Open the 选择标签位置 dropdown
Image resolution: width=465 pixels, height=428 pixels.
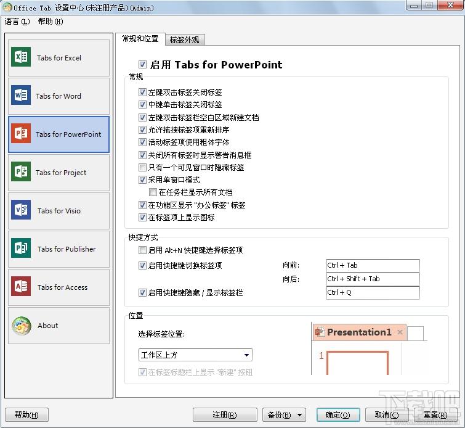[x=195, y=355]
